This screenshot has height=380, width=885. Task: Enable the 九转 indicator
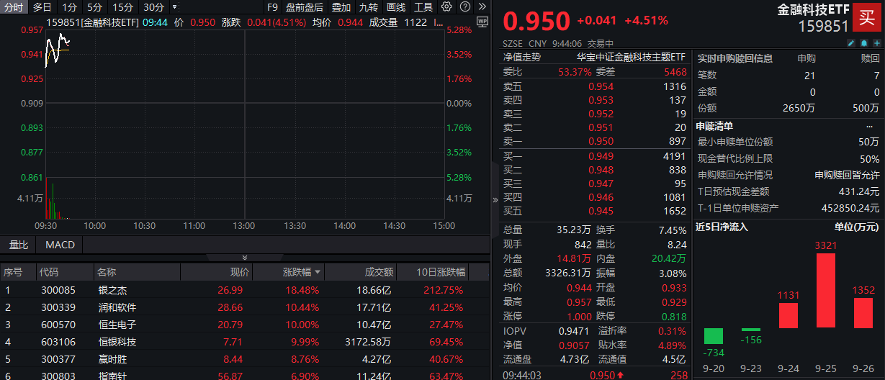pyautogui.click(x=368, y=7)
